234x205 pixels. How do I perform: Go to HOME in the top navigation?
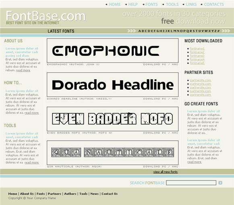click(x=115, y=4)
